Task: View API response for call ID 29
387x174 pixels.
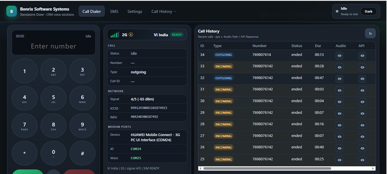Action: [x=362, y=114]
